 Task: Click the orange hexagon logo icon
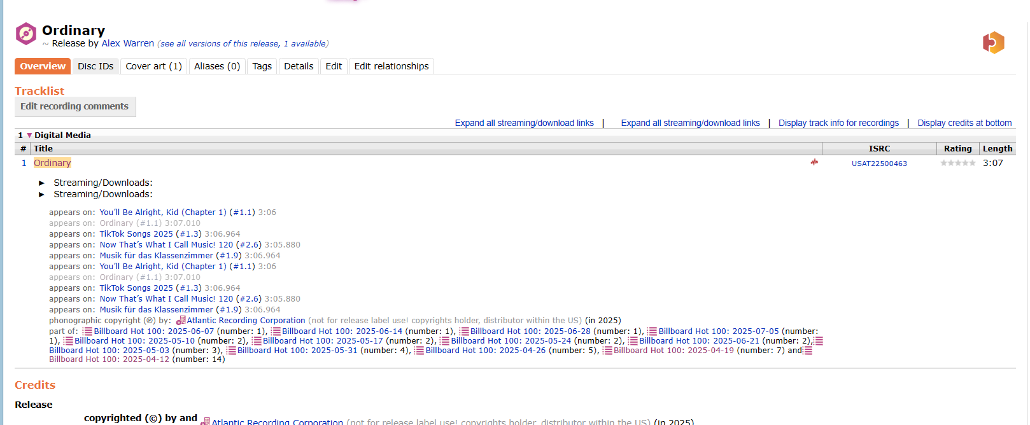pos(993,43)
